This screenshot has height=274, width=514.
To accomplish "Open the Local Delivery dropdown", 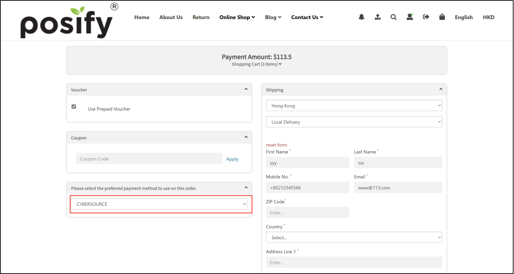I will (354, 122).
